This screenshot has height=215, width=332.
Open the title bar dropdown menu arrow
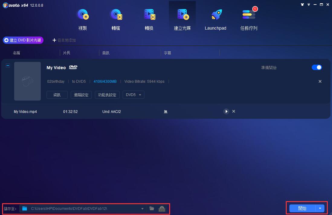click(x=309, y=5)
